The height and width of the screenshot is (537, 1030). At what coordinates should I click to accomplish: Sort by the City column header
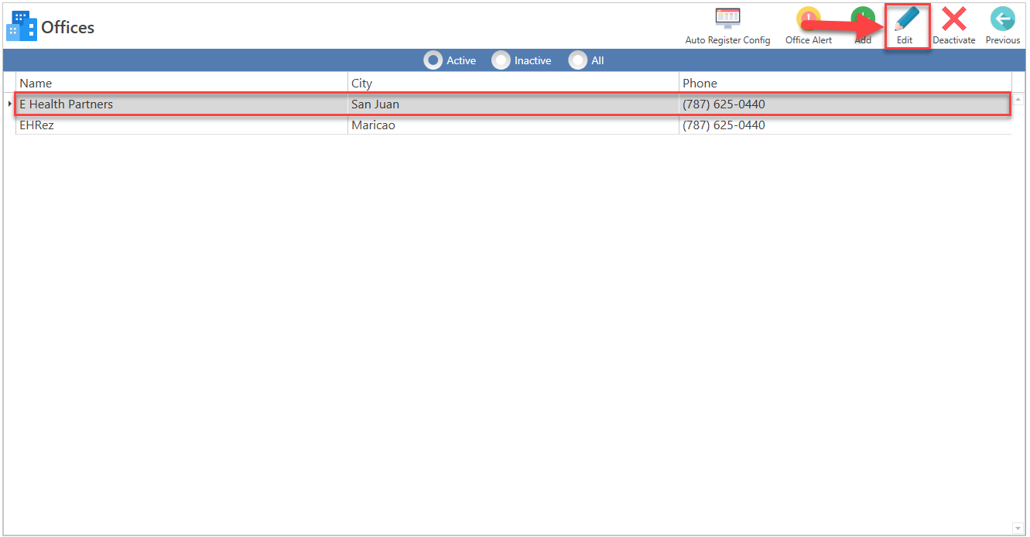(x=513, y=83)
